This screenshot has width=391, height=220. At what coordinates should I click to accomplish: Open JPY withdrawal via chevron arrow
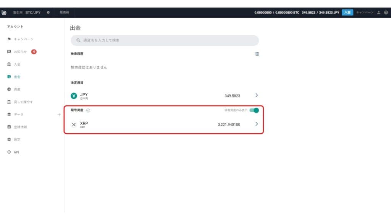(257, 95)
